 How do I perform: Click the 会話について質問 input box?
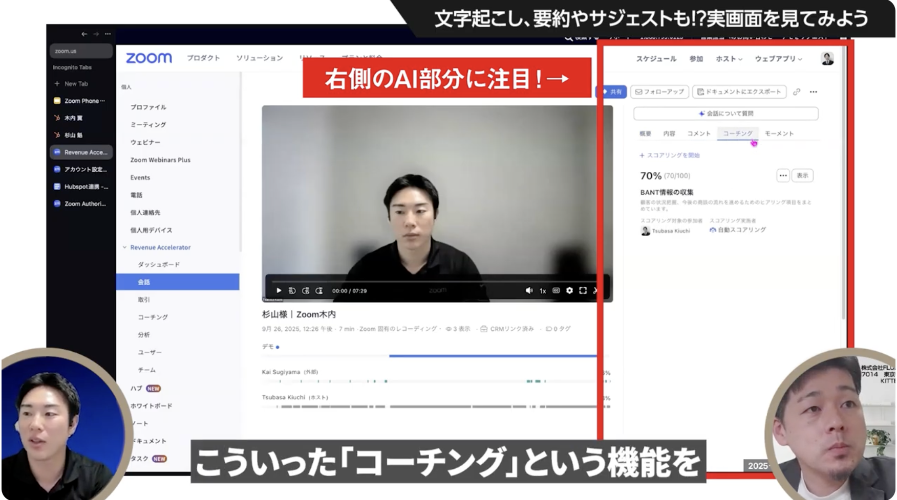(725, 113)
